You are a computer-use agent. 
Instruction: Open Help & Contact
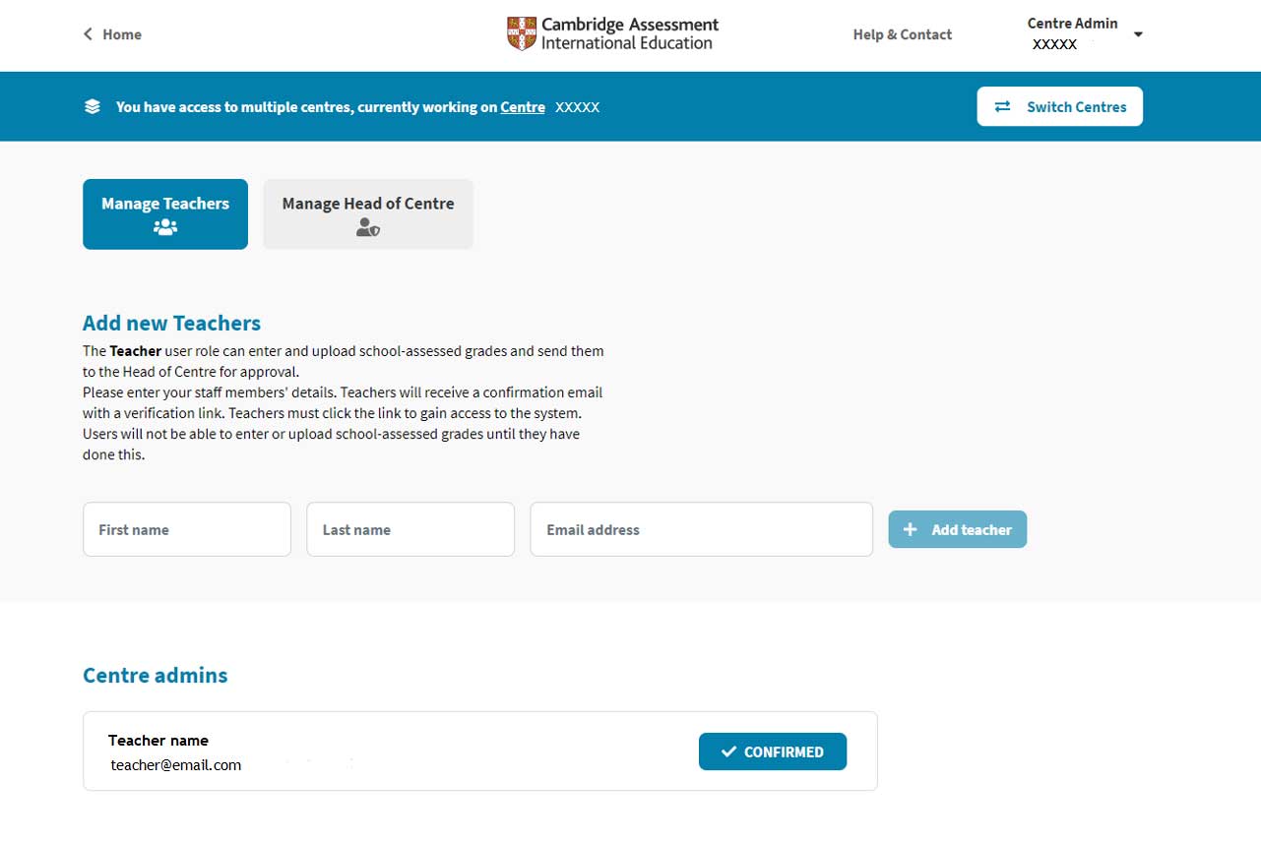[x=902, y=34]
